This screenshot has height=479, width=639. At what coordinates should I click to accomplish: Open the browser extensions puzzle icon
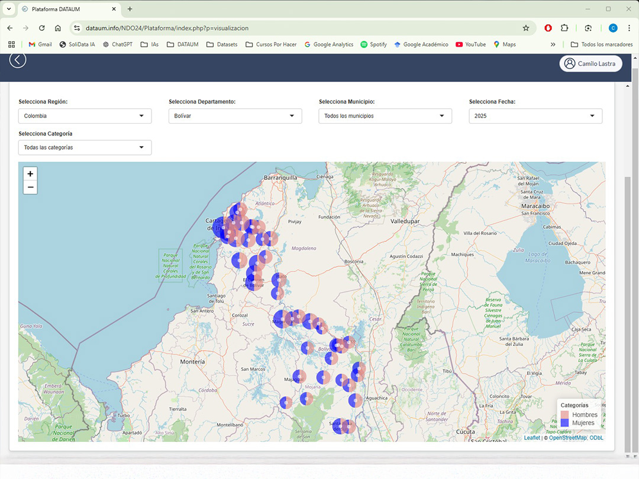(x=564, y=28)
